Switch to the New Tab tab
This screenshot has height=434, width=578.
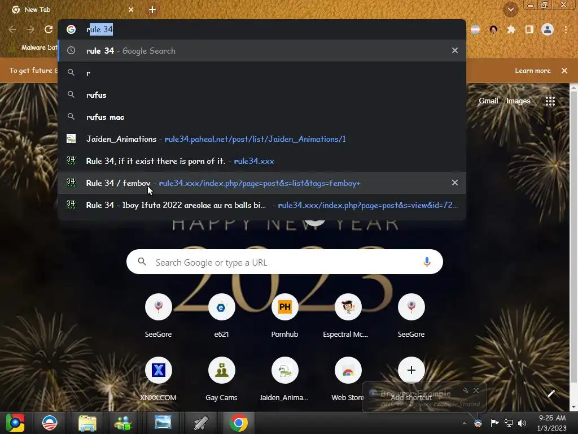(x=72, y=10)
